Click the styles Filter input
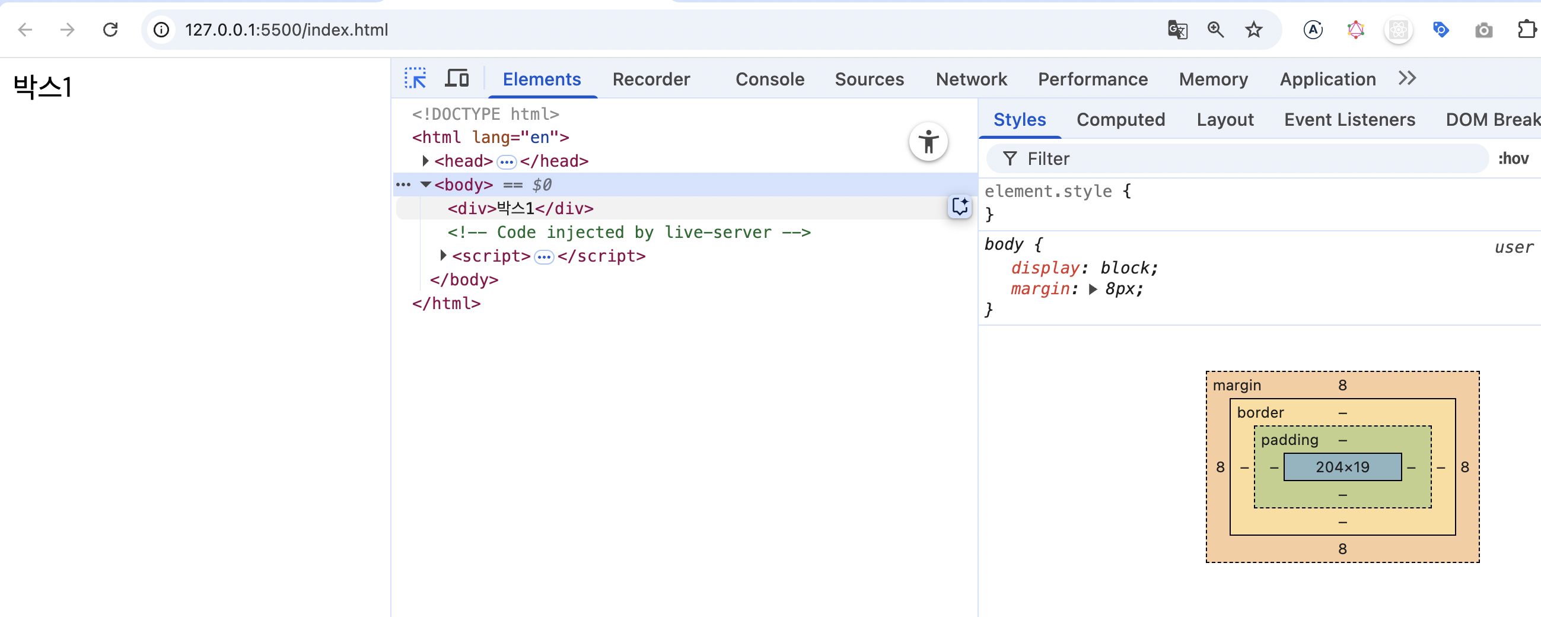 coord(1237,158)
